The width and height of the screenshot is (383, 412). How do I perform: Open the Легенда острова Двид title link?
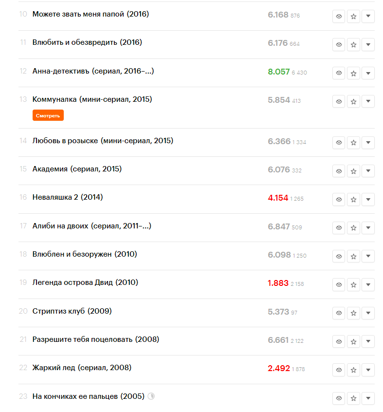click(x=85, y=282)
